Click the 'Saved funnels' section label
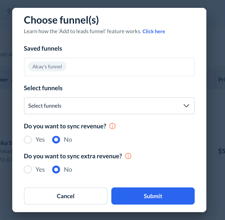 43,49
